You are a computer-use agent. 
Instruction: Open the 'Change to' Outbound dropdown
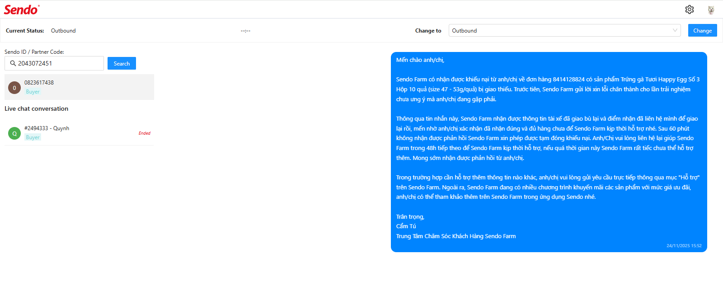(x=564, y=30)
